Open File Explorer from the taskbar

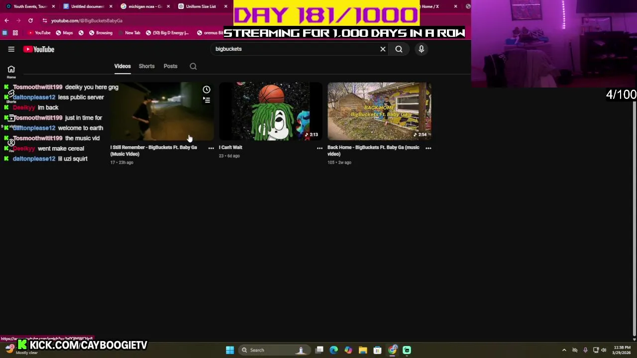point(363,350)
